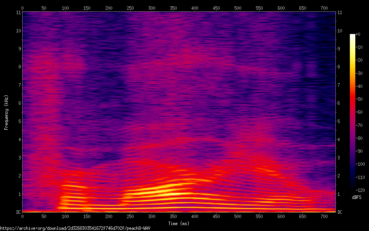Click the 250 ms tick on top axis
Image resolution: width=369 pixels, height=231 pixels.
130,8
